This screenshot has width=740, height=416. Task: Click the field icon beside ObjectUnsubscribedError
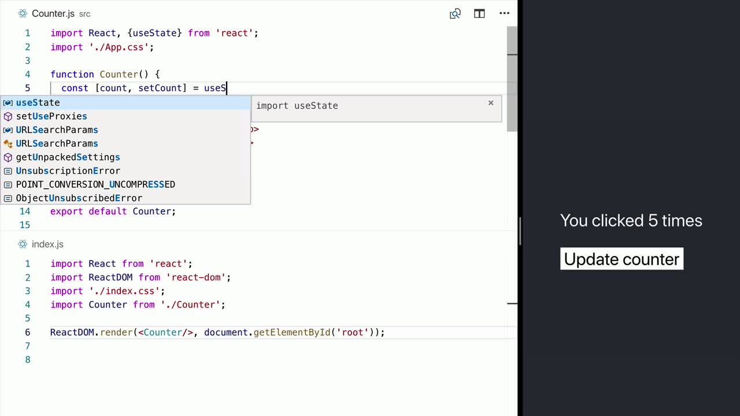8,198
